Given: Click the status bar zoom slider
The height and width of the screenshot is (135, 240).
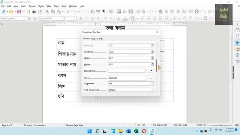Looking at the screenshot, I should pyautogui.click(x=220, y=125).
